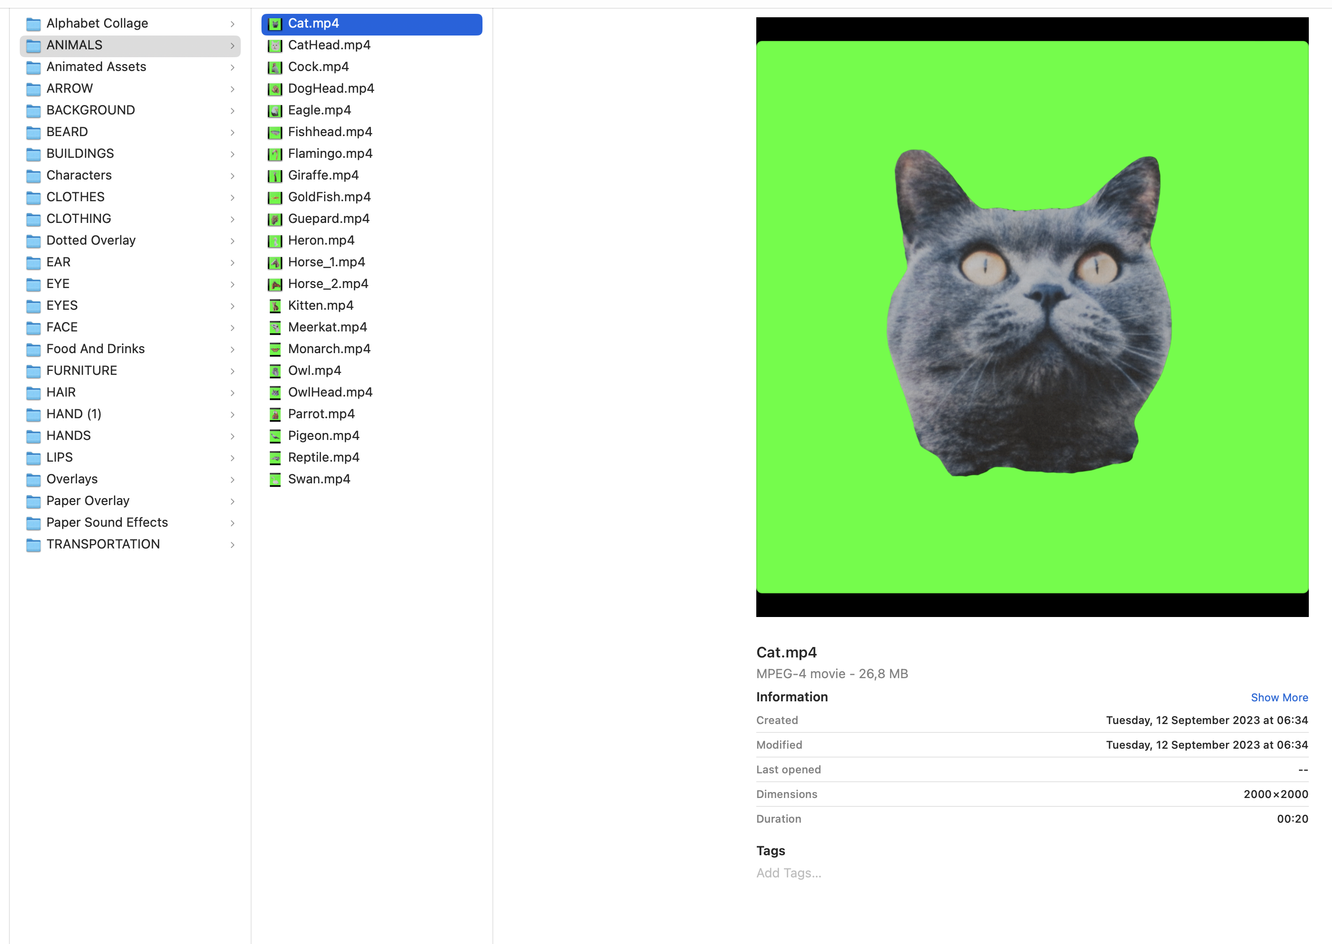This screenshot has height=944, width=1332.
Task: Select the Monarch.mp4 file
Action: tap(329, 349)
